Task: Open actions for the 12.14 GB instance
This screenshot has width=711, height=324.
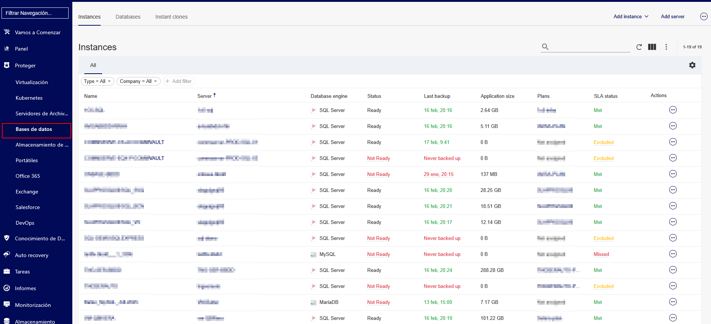Action: [x=673, y=222]
